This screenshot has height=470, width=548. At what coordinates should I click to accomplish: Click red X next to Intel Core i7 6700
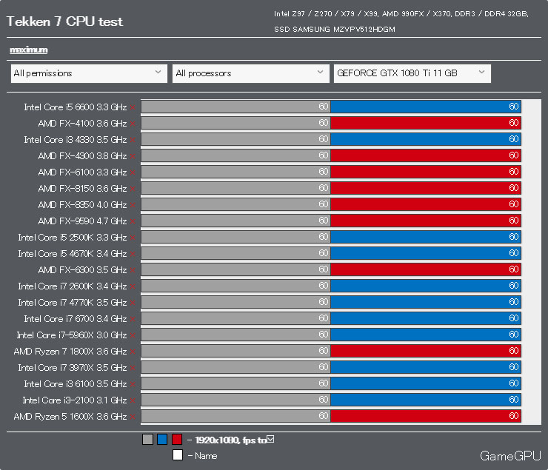click(x=133, y=319)
